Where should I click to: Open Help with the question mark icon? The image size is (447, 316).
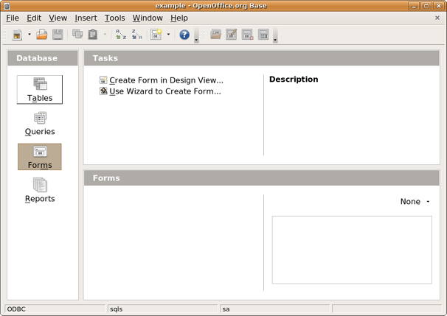pyautogui.click(x=184, y=35)
